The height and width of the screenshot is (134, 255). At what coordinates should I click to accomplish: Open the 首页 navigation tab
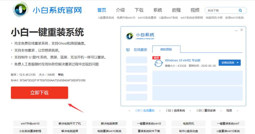click(x=102, y=10)
